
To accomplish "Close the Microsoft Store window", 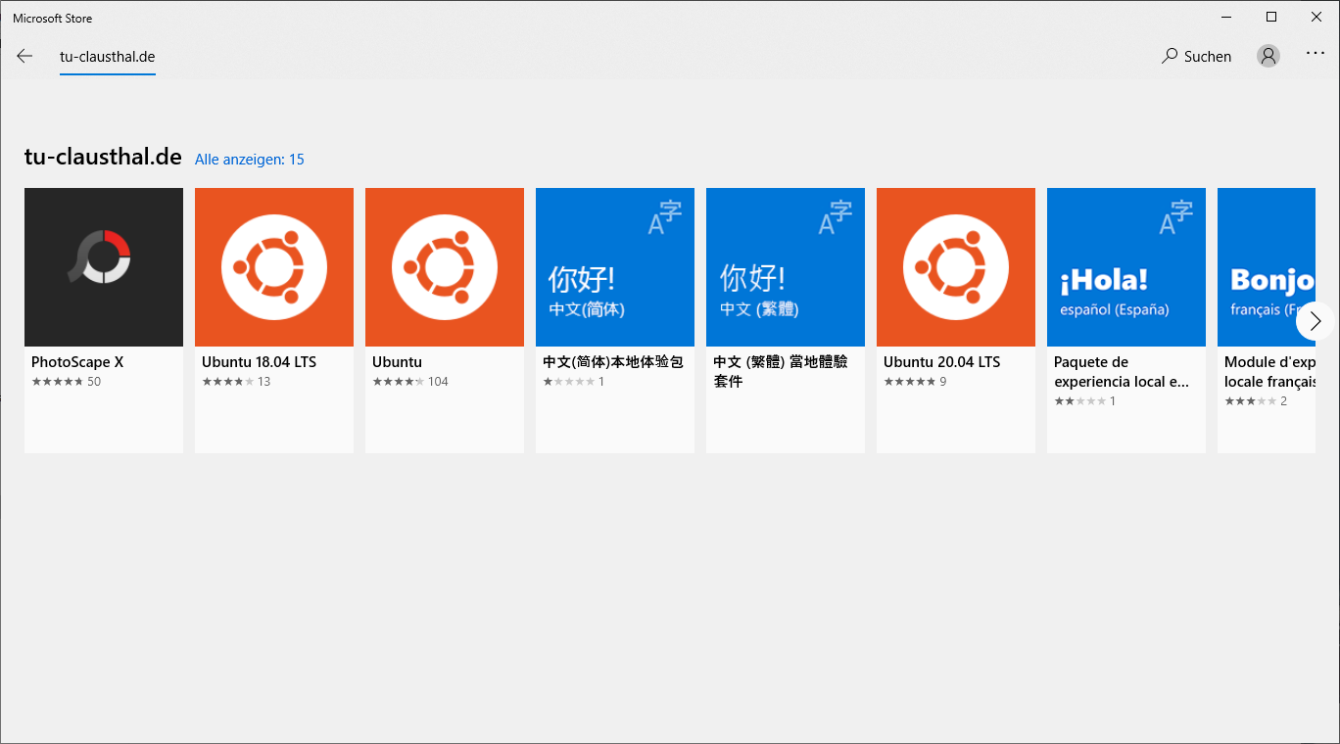I will click(x=1316, y=17).
